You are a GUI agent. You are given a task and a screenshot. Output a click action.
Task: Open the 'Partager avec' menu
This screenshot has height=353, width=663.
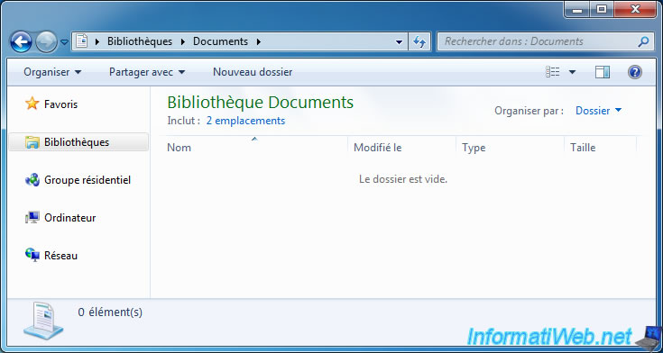[x=147, y=72]
